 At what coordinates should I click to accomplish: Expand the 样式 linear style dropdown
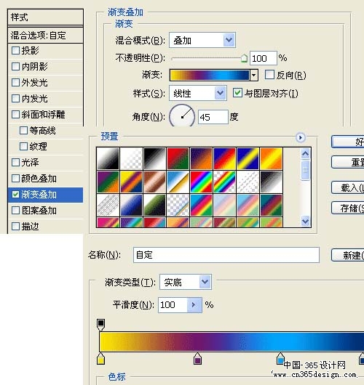(198, 93)
